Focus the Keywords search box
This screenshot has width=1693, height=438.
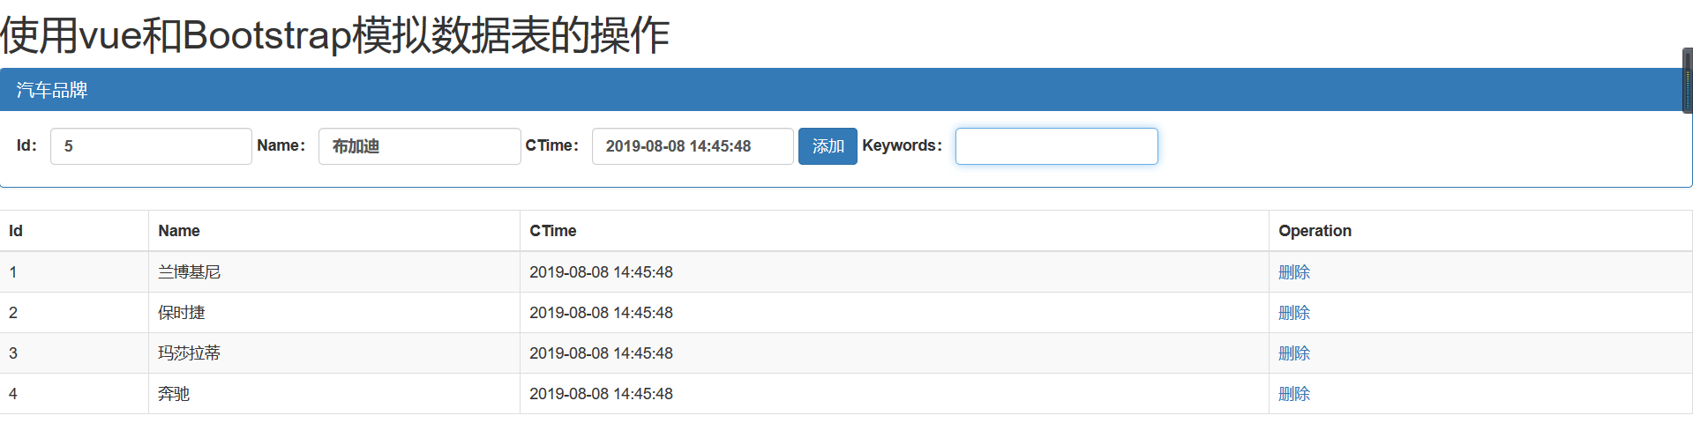click(1056, 146)
